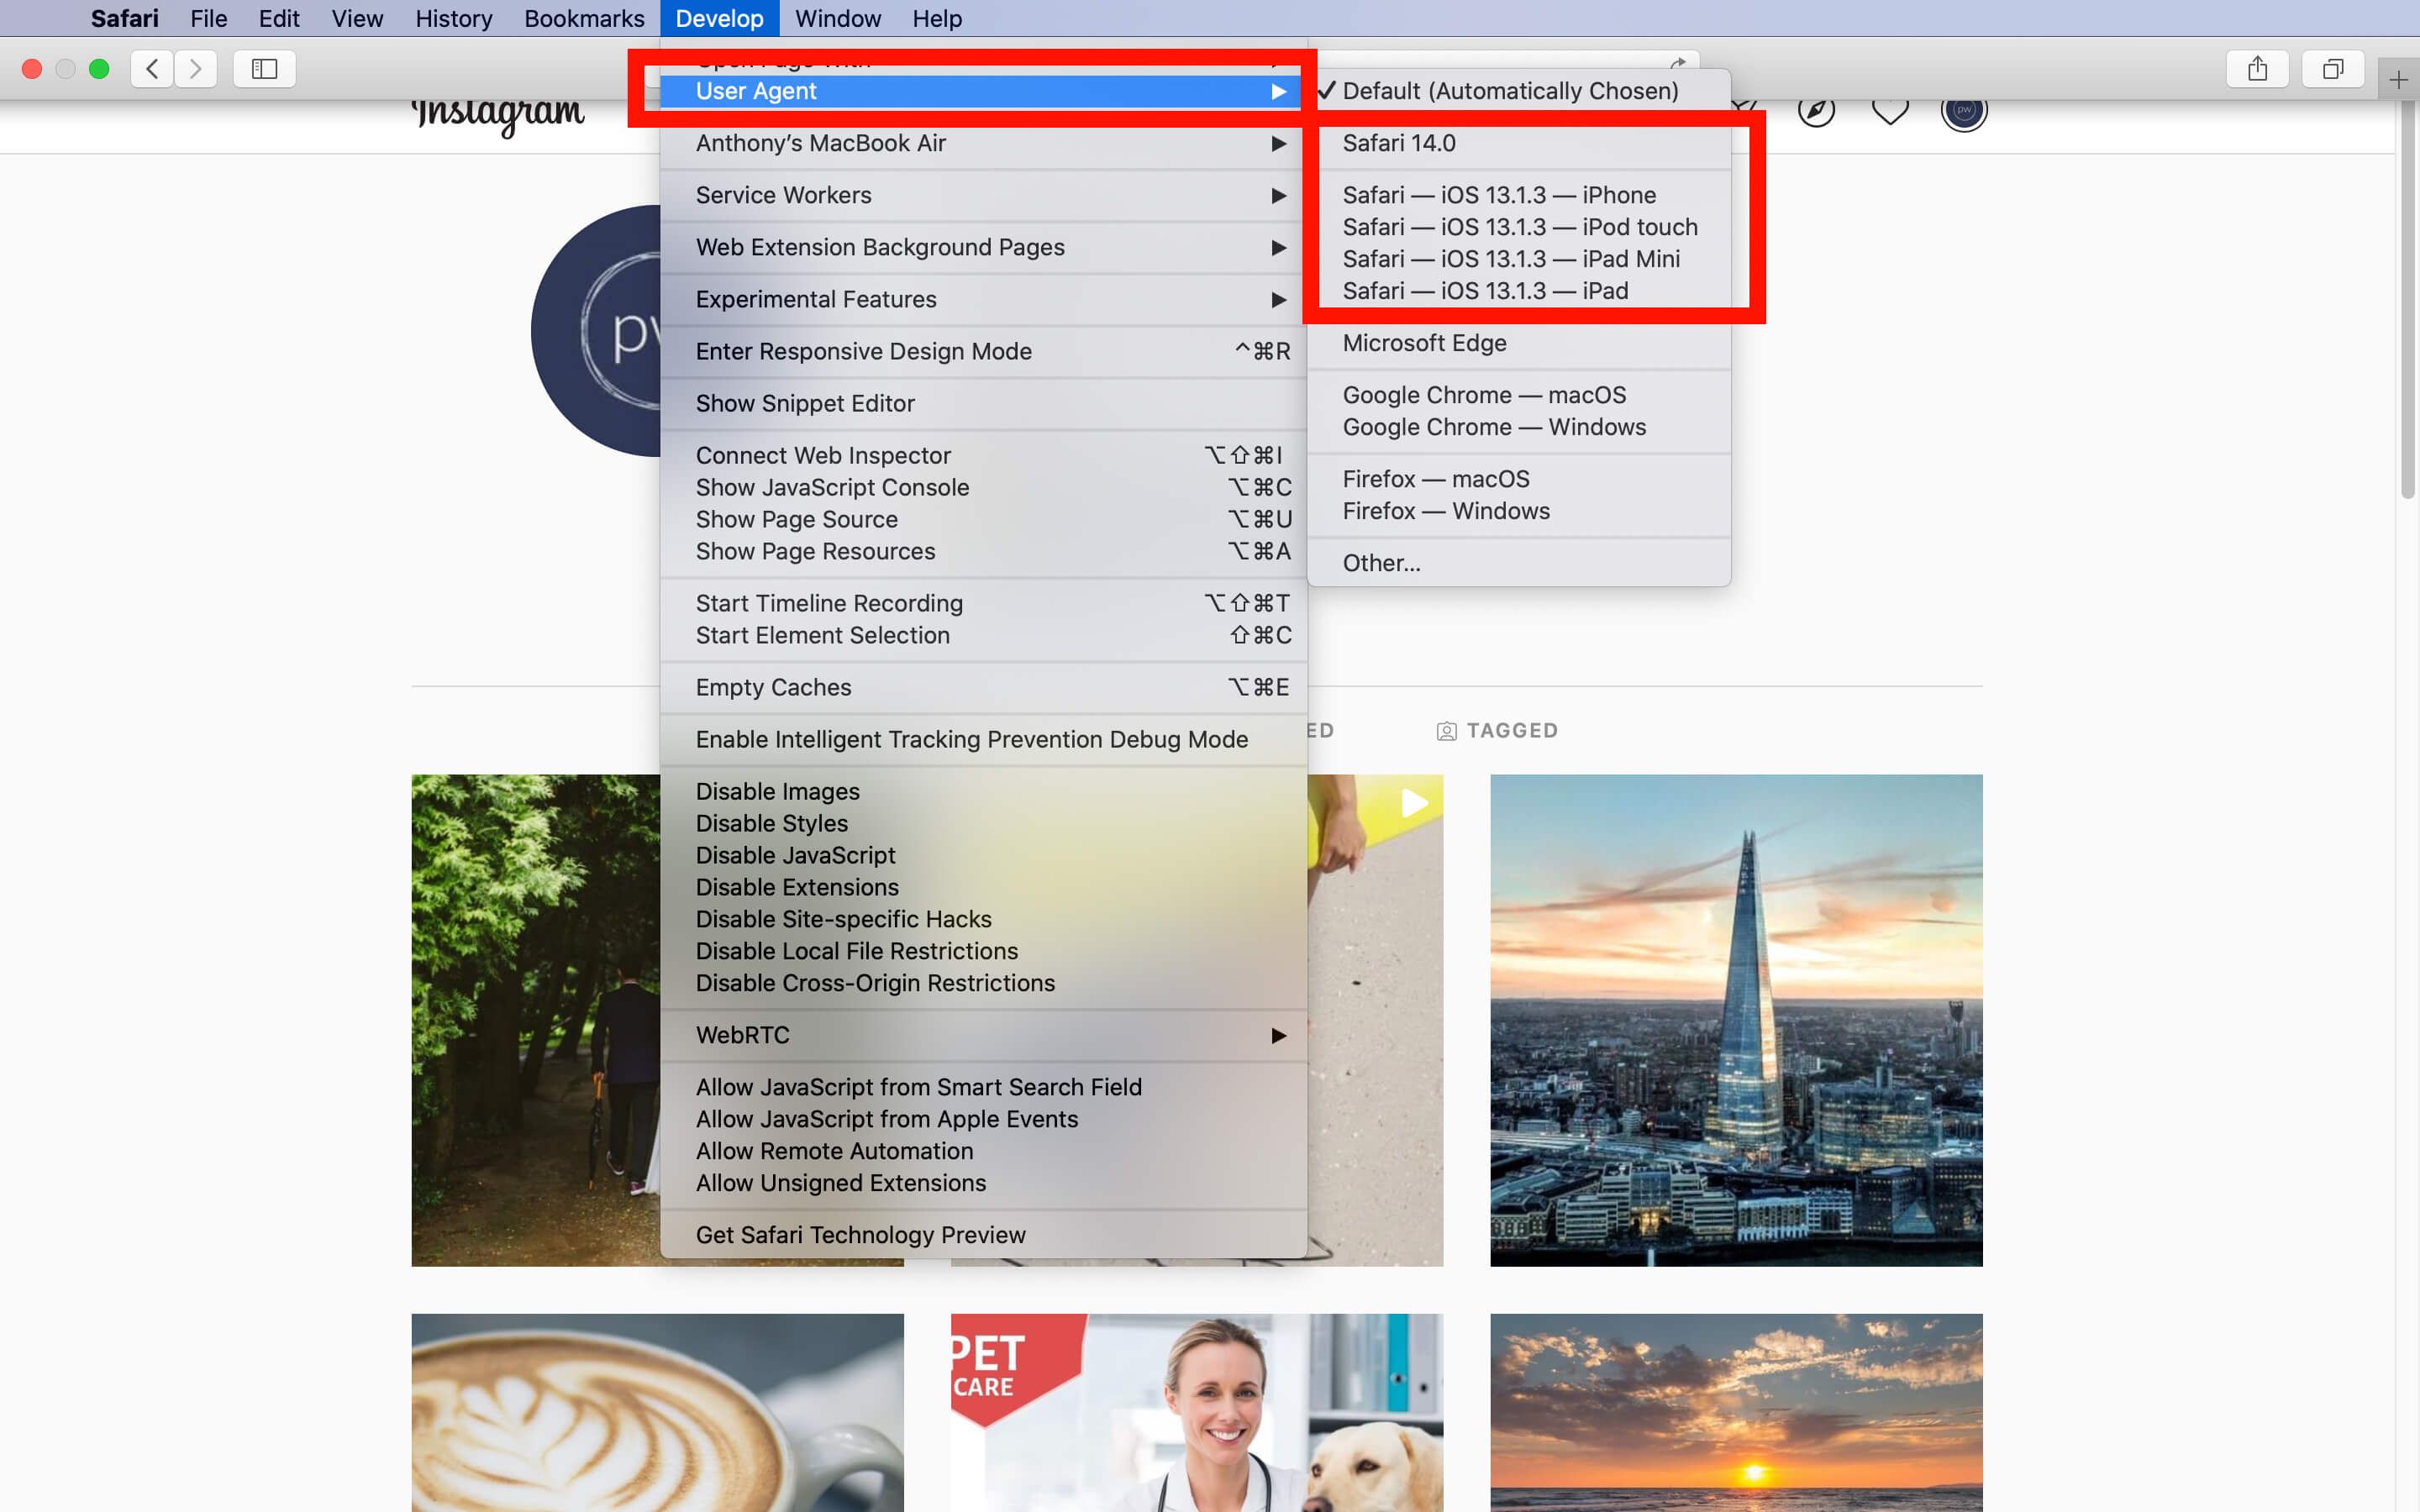Toggle Allow Unsigned Extensions
This screenshot has width=2420, height=1512.
pyautogui.click(x=983, y=1183)
